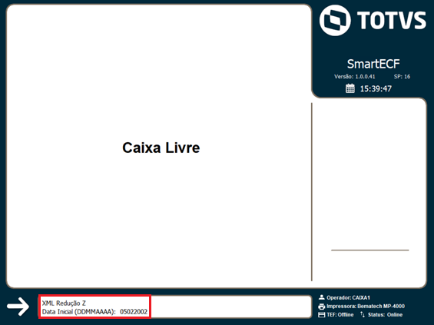Screen dimensions: 434x325
Task: Click the Caixa Livre heading
Action: pos(161,148)
